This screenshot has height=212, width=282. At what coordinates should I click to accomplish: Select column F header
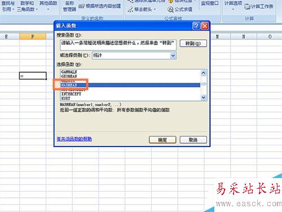(x=33, y=36)
